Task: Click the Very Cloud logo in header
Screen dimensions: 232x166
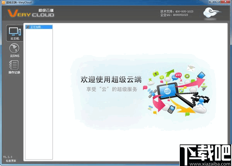Action: pyautogui.click(x=31, y=13)
